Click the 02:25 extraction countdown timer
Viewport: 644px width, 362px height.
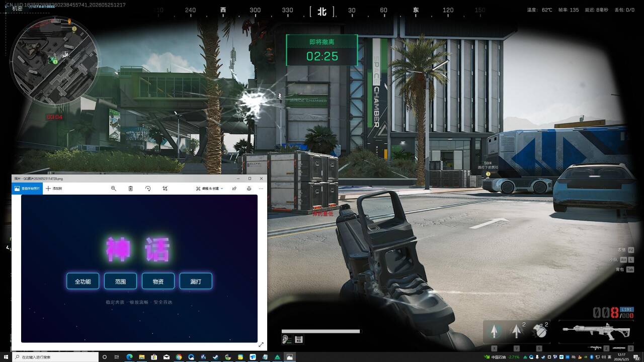323,56
